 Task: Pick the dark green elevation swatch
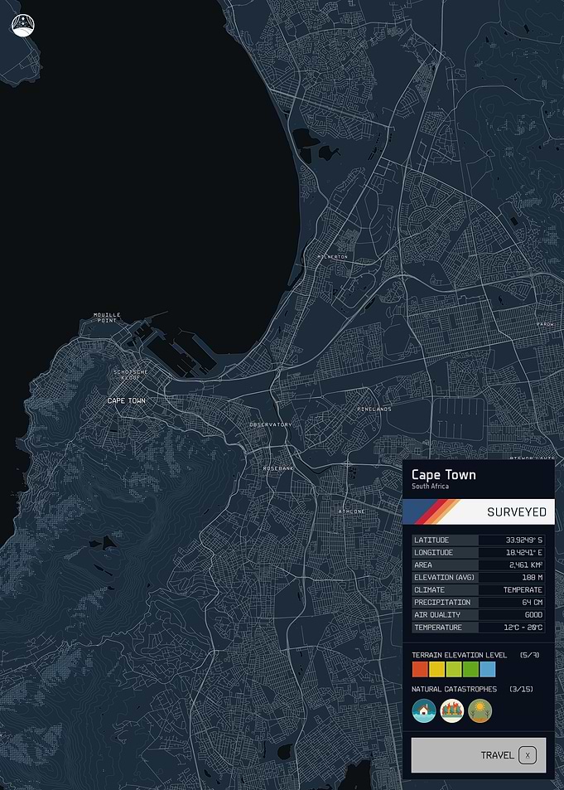(471, 669)
